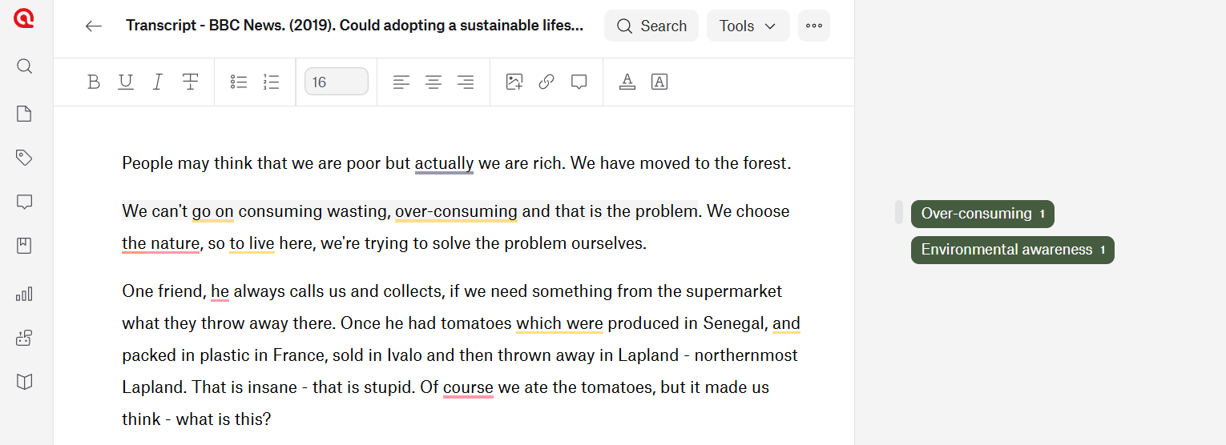Add a hyperlink with the link icon
The height and width of the screenshot is (445, 1226).
(x=546, y=82)
